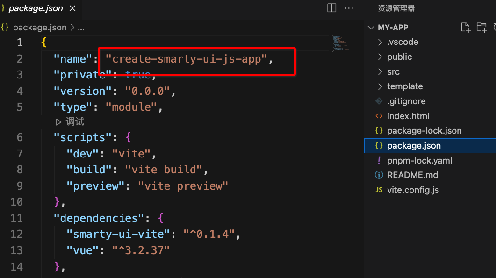
Task: Click the JS icon beside vite.config.js
Action: click(379, 190)
